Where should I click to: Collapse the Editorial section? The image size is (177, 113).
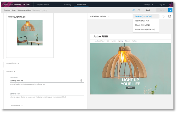[x=11, y=72]
